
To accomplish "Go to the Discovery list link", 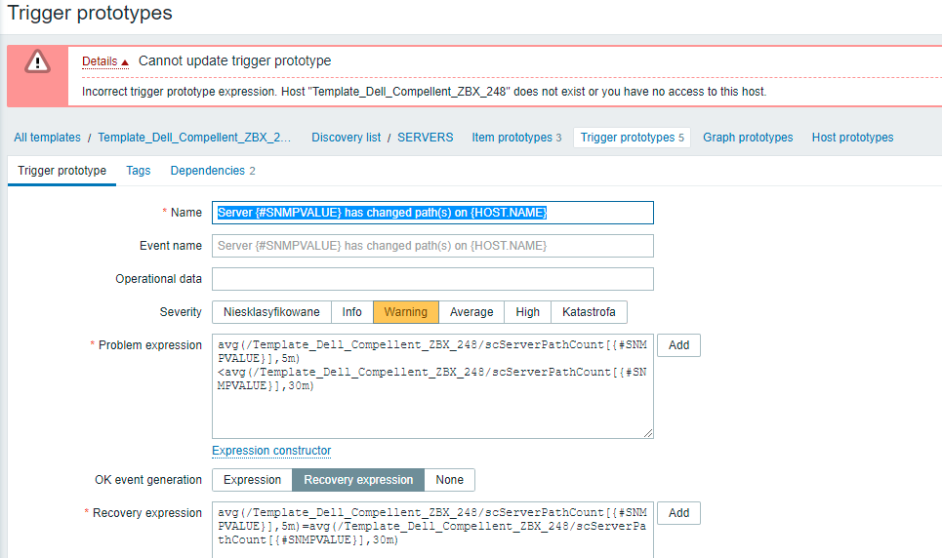I will point(346,138).
